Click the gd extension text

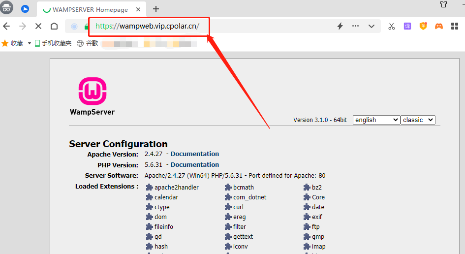click(x=158, y=237)
